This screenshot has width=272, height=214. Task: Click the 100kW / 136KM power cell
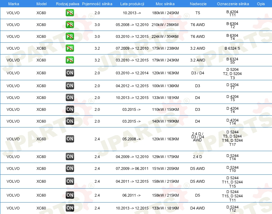165,86
